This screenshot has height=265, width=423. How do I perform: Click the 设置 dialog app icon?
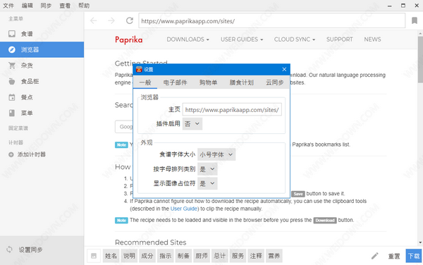pos(139,70)
